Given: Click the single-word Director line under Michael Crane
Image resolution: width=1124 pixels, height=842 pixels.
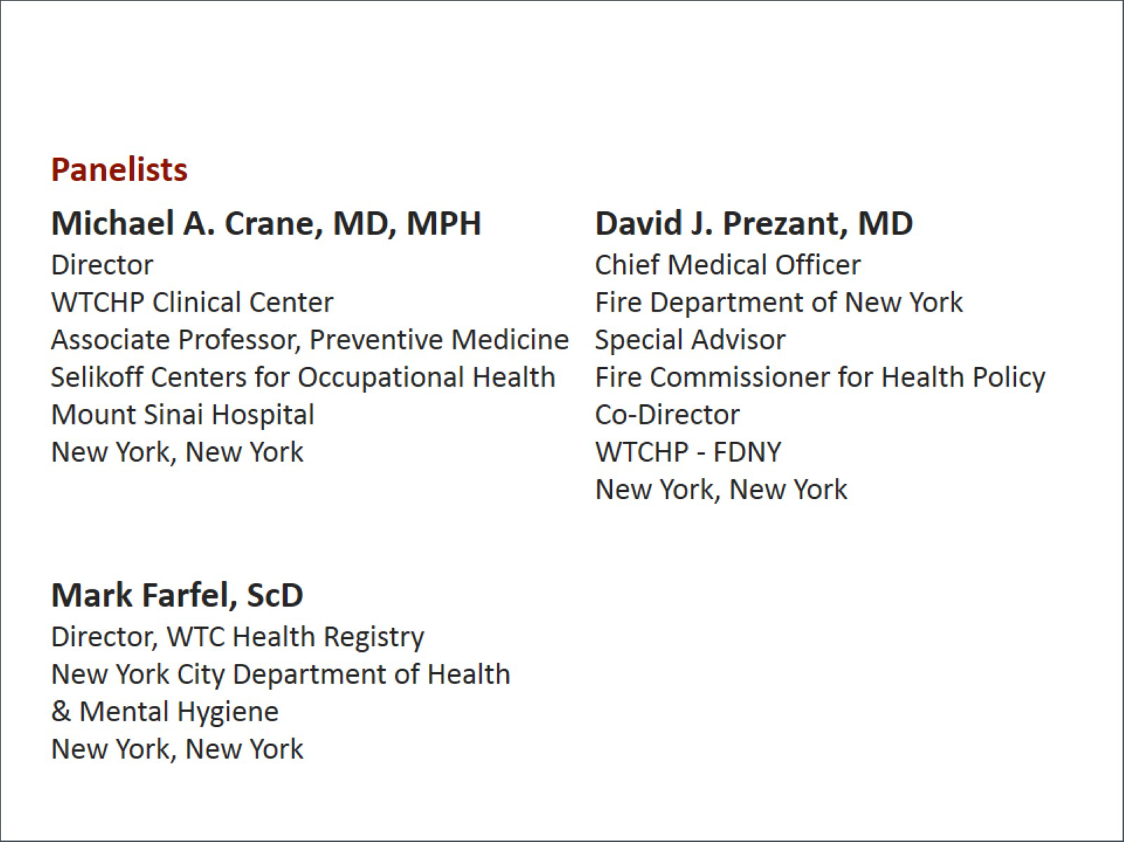Looking at the screenshot, I should (x=102, y=265).
